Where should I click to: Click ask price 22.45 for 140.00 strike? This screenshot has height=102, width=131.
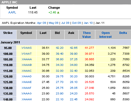[74, 99]
